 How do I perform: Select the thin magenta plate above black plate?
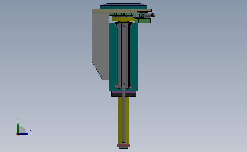124,92
